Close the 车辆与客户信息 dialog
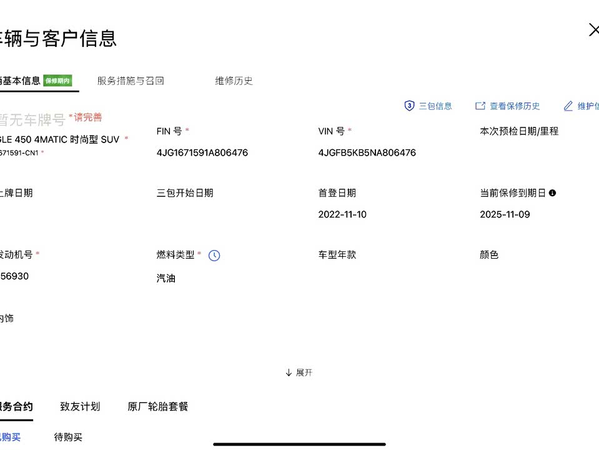 [593, 30]
